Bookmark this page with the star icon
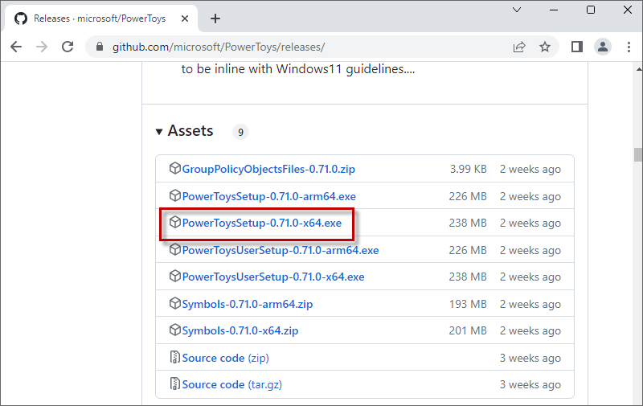Viewport: 643px width, 406px height. pos(545,47)
